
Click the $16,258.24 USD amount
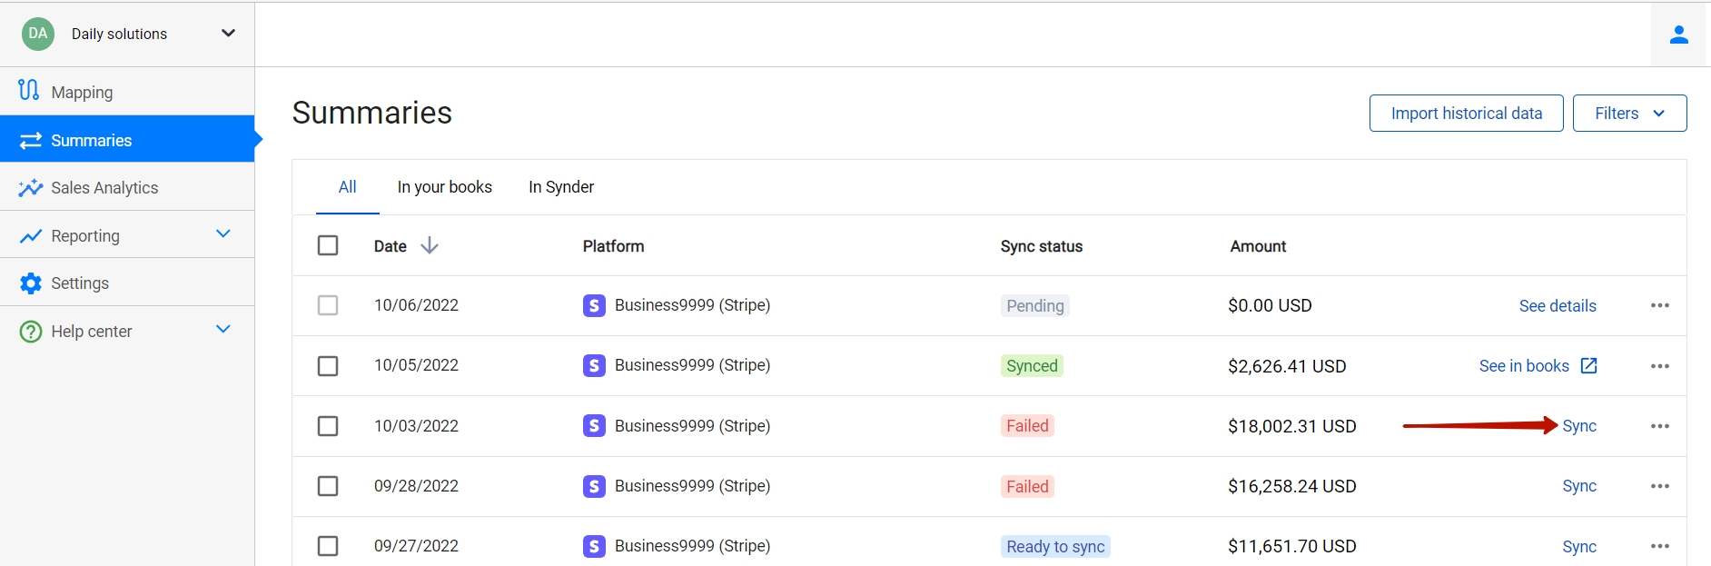tap(1292, 486)
